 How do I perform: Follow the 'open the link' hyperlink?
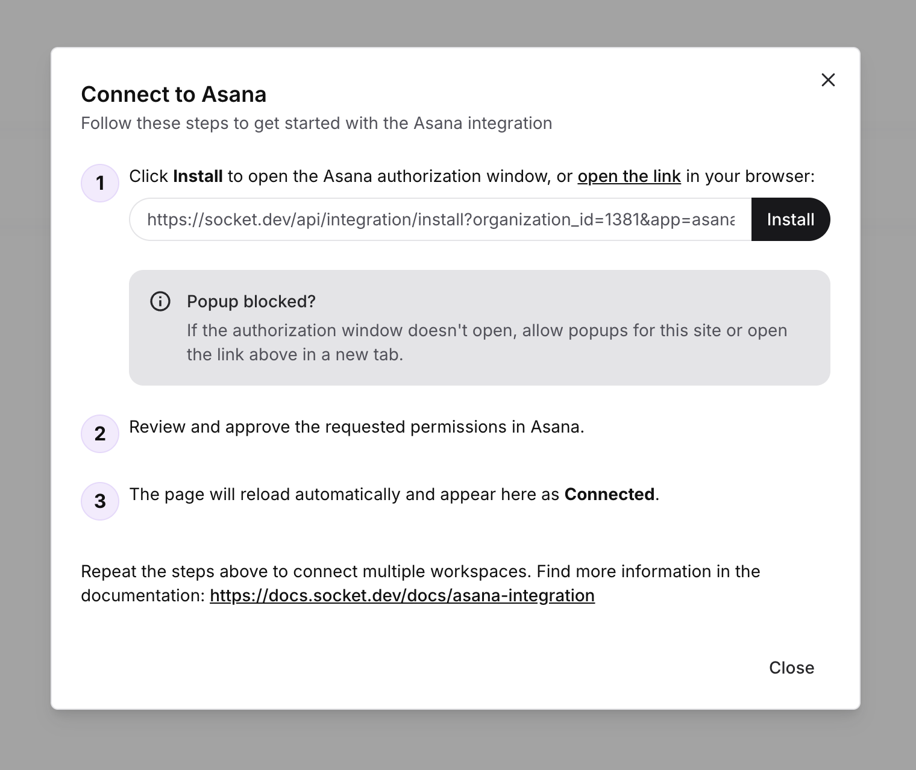(x=629, y=176)
